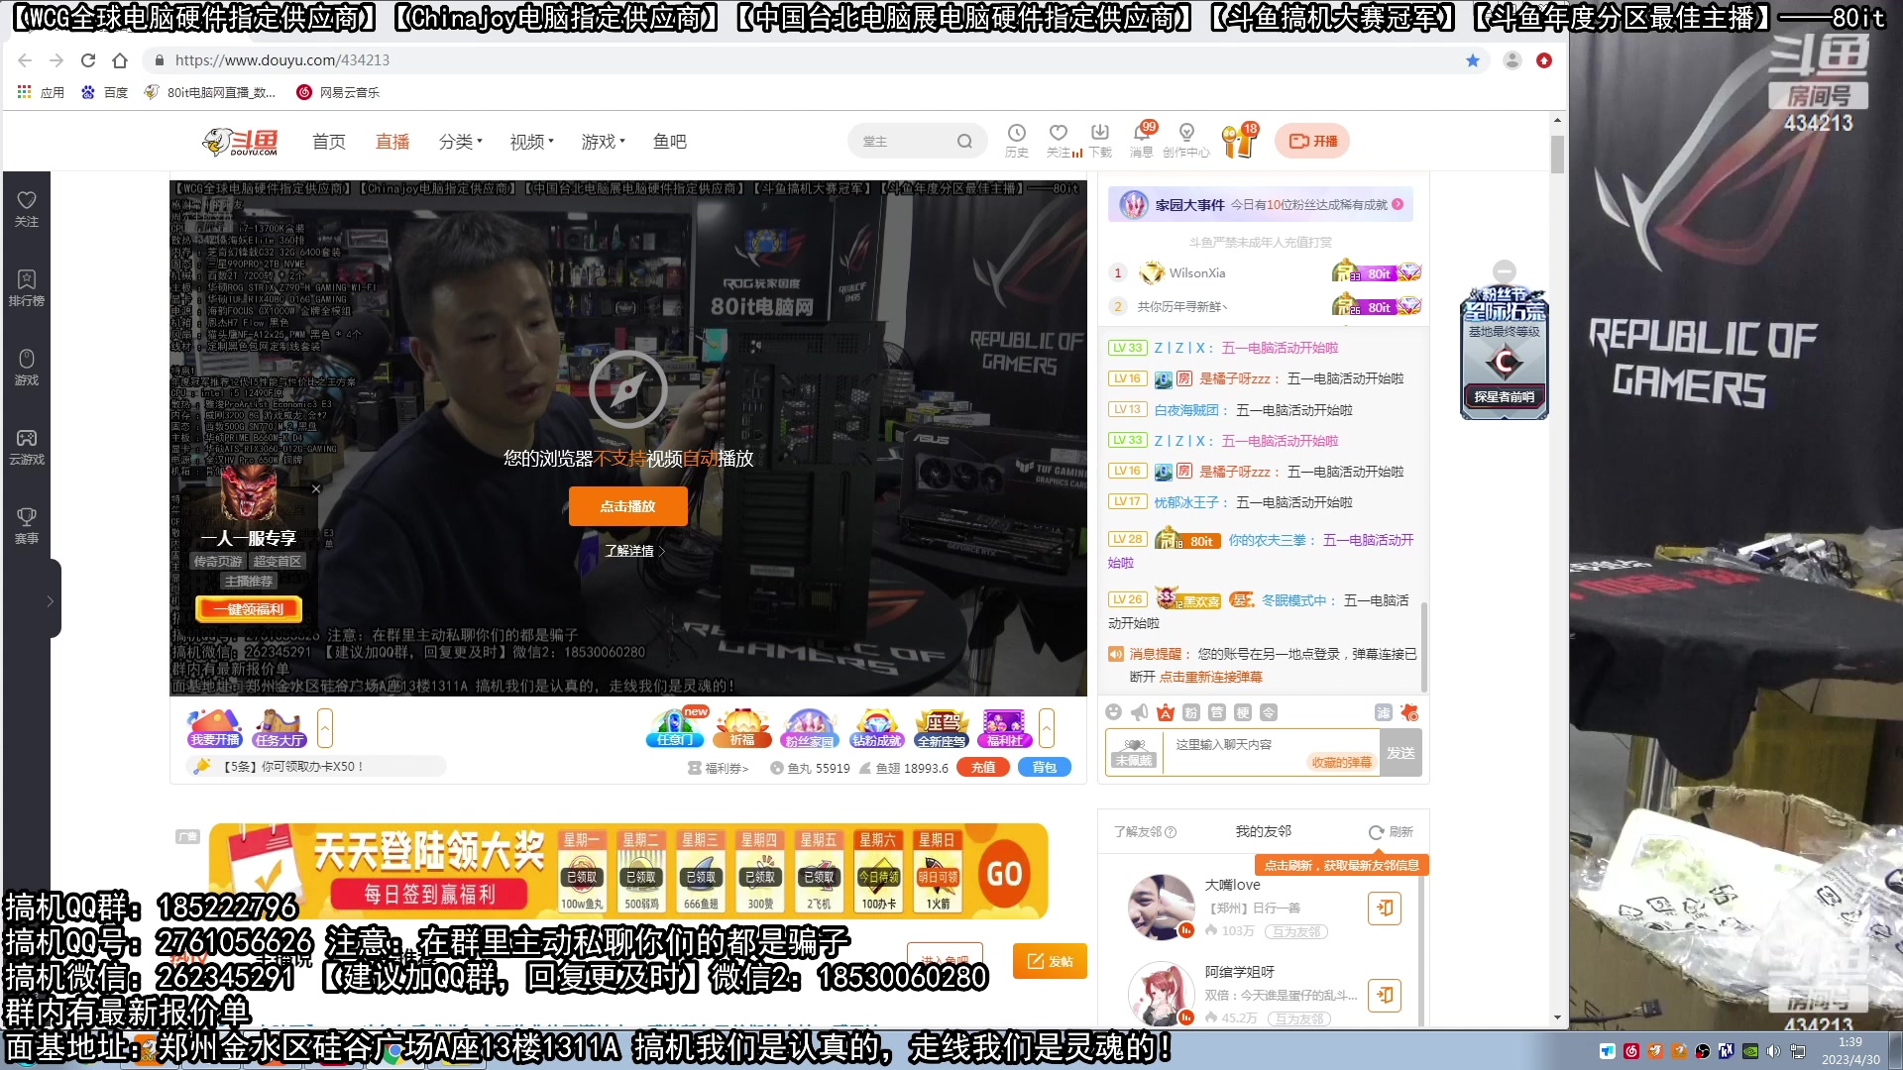Switch to 我的友邻 tab
Screen dimensions: 1903x1070
click(1264, 831)
